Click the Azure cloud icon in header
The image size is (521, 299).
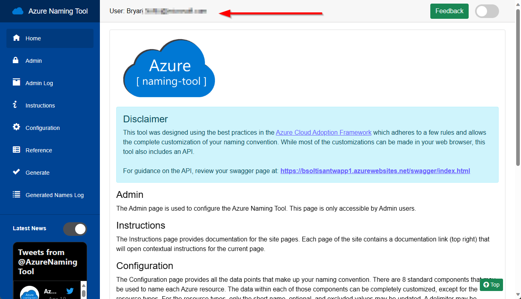point(18,11)
